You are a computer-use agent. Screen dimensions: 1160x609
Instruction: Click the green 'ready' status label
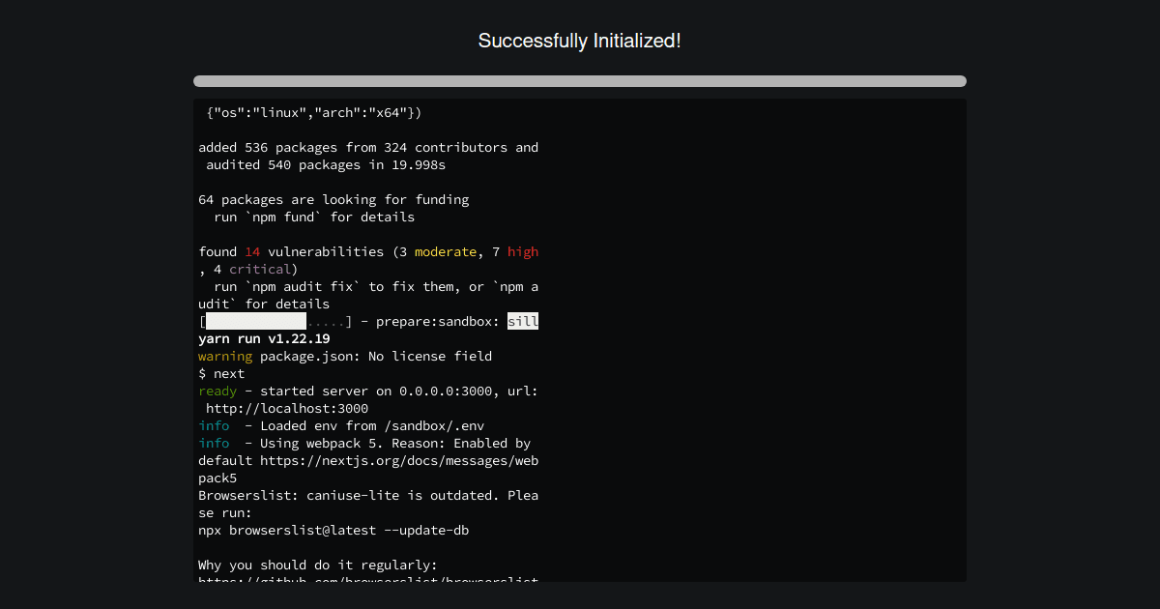(x=217, y=391)
